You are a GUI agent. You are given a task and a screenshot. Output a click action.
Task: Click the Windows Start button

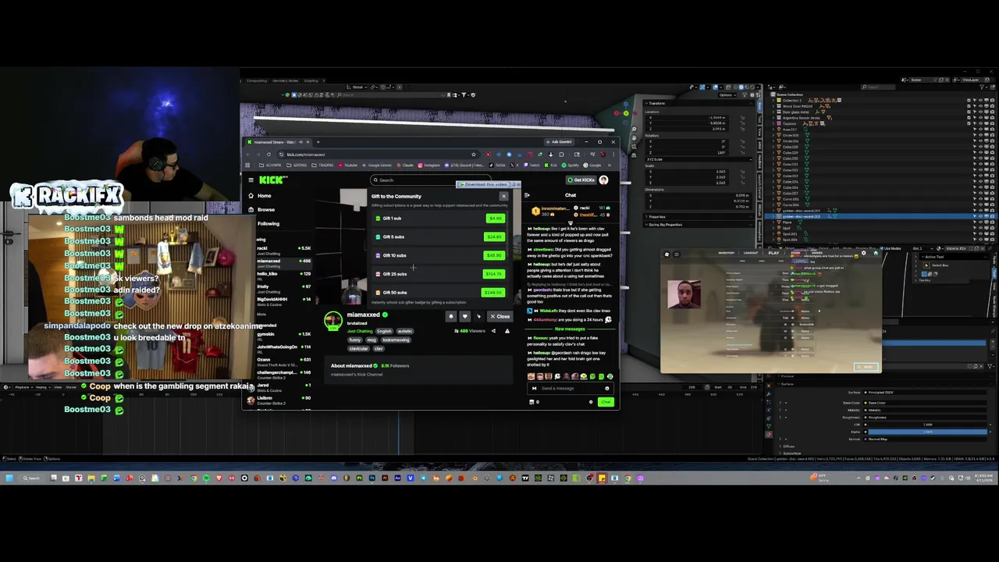[x=9, y=478]
